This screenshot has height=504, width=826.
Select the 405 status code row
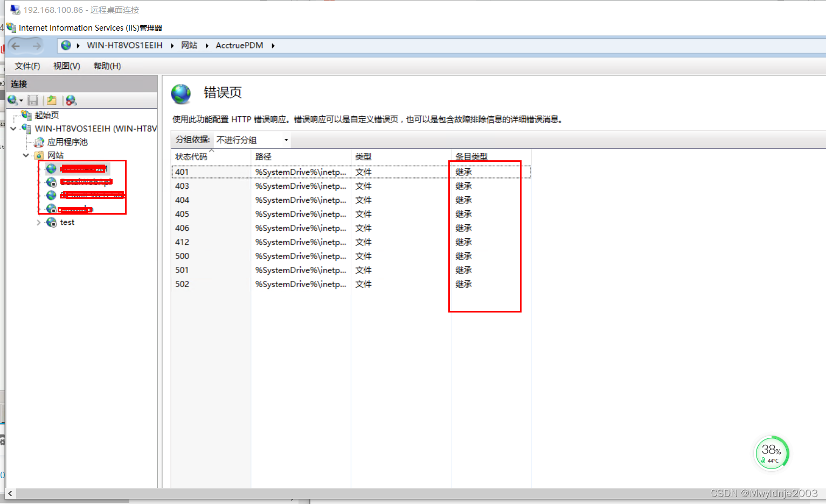coord(351,214)
